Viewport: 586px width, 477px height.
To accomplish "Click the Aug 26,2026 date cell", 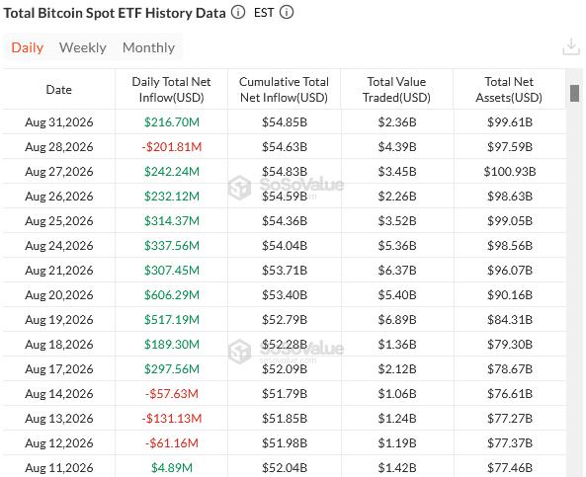I will point(59,197).
